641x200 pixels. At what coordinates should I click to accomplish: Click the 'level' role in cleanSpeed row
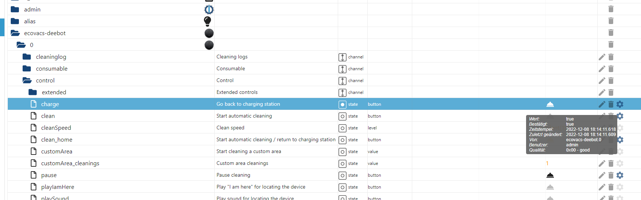click(372, 128)
